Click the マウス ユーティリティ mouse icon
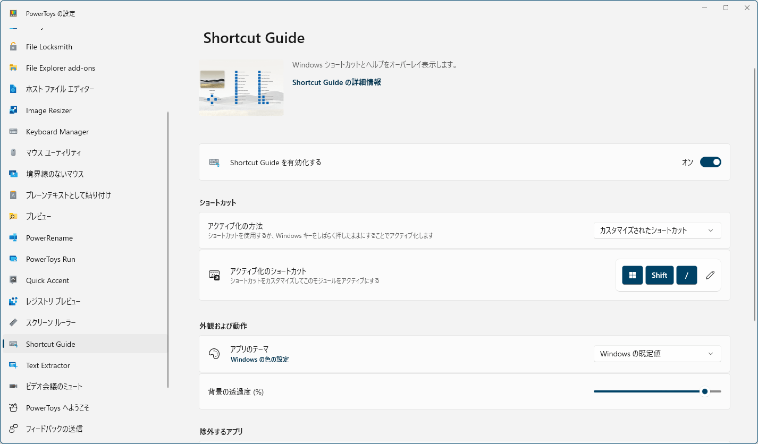 [13, 153]
